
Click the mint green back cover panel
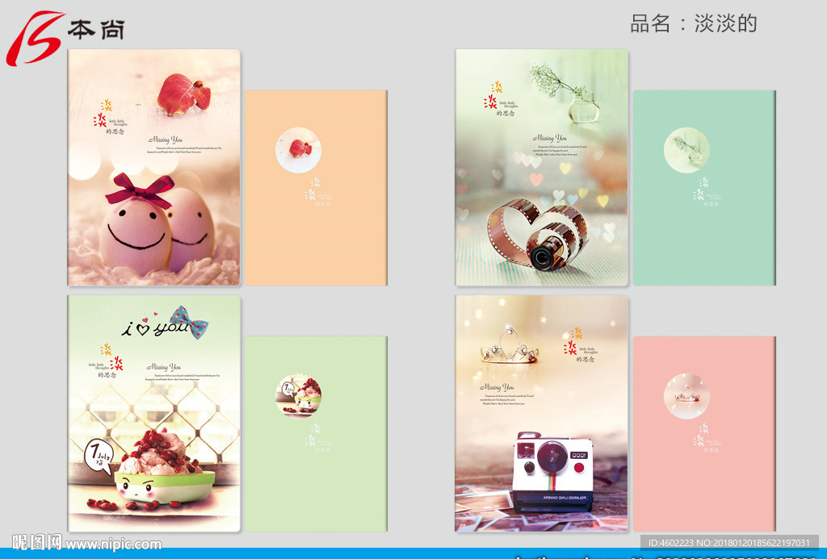tap(704, 188)
